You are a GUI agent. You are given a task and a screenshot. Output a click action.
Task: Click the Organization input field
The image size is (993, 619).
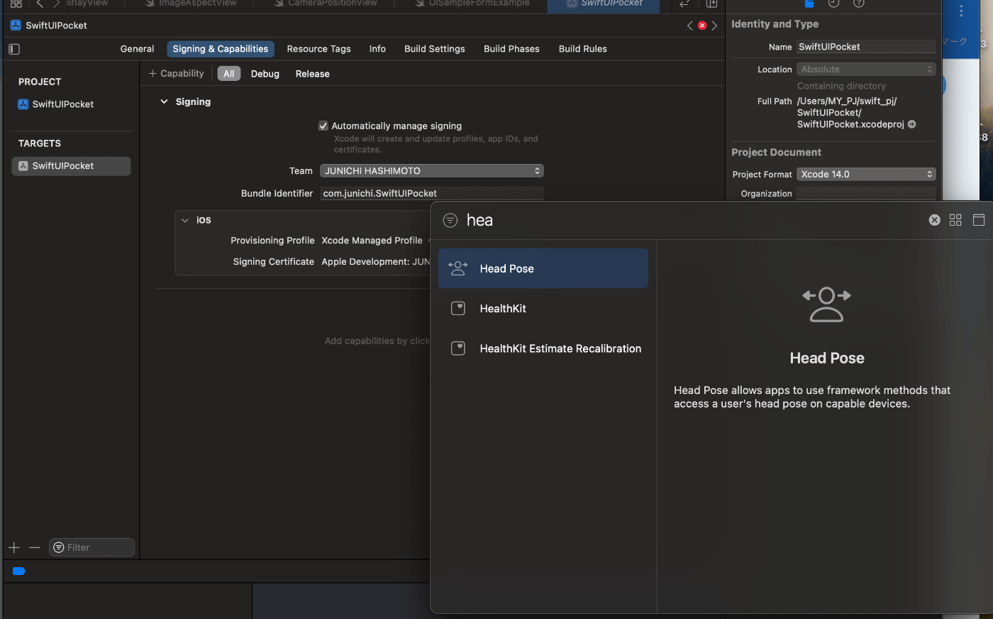click(866, 193)
